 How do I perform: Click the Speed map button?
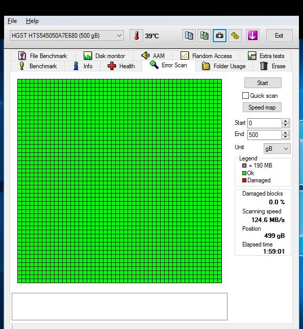pyautogui.click(x=262, y=107)
